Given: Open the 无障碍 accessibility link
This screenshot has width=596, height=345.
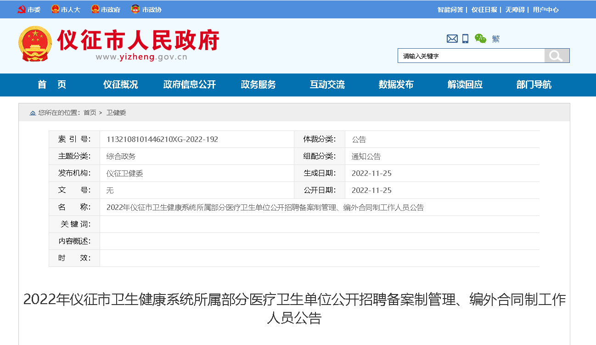Looking at the screenshot, I should pyautogui.click(x=515, y=10).
